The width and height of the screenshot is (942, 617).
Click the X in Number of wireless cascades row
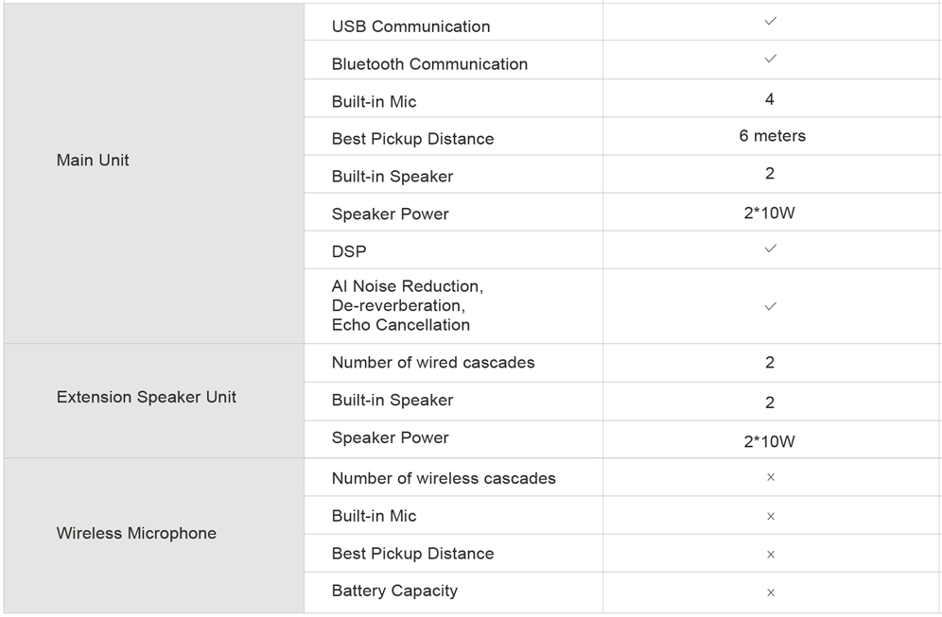pos(771,477)
